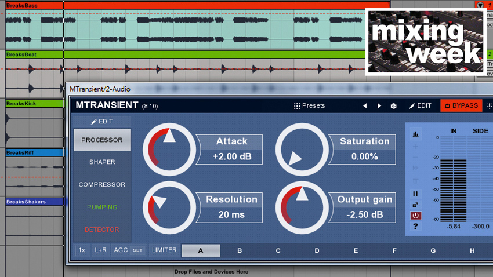Click the Output gain -2.50 dB value
This screenshot has height=277, width=493.
pos(365,215)
